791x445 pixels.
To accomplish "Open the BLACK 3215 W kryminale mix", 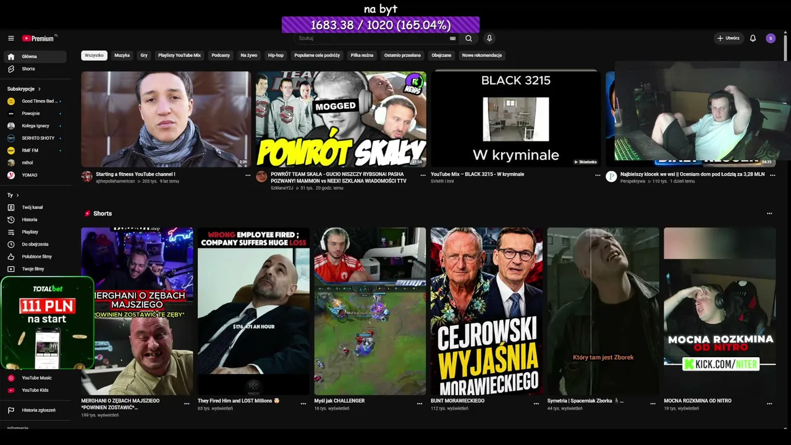I will [515, 119].
